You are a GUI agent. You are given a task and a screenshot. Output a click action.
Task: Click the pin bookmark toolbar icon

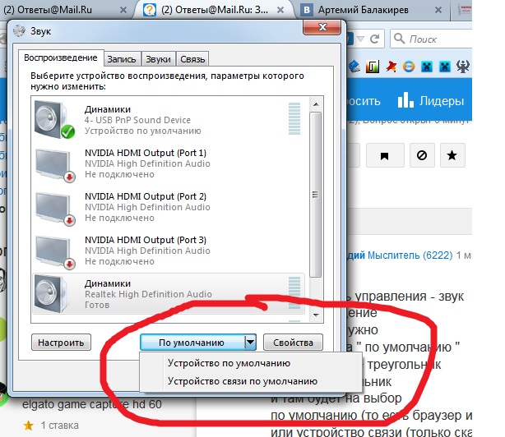391,67
